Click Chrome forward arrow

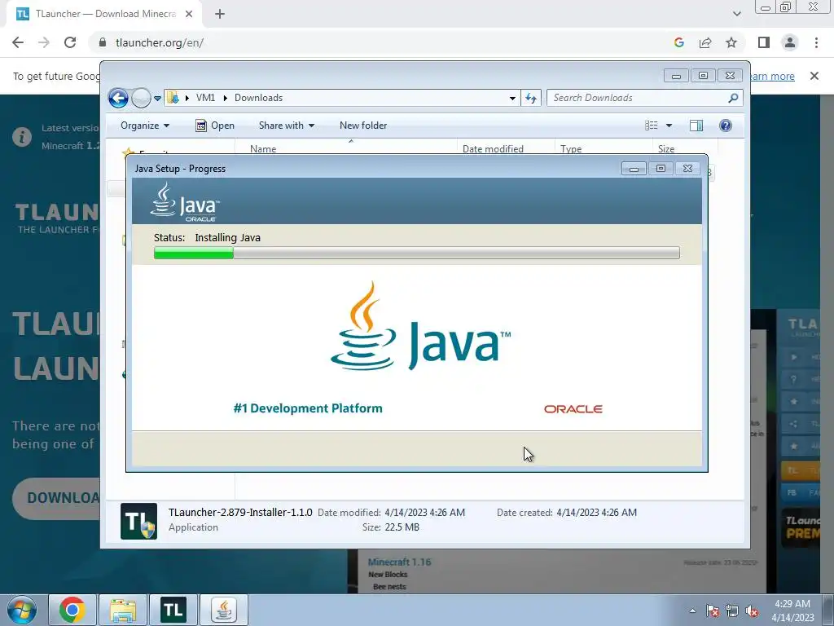tap(44, 42)
